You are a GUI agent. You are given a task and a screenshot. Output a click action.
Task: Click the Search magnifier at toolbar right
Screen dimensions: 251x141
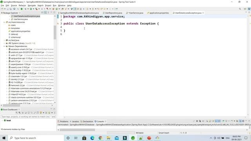pyautogui.click(x=240, y=9)
